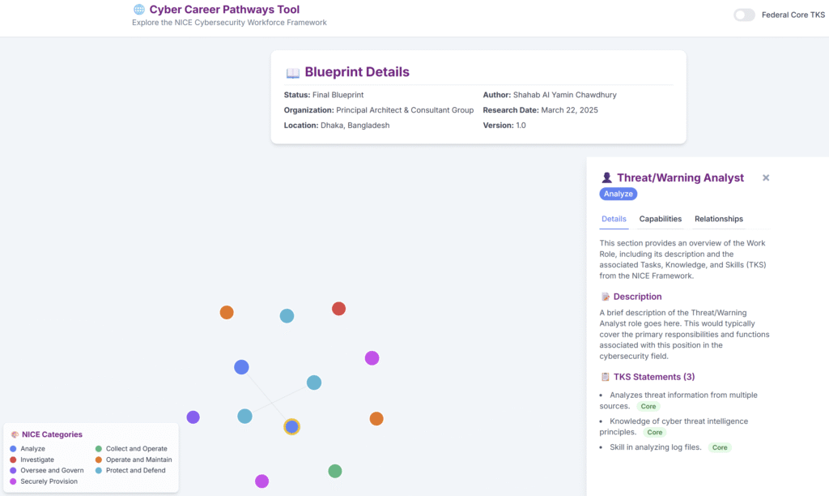This screenshot has width=829, height=496.
Task: Select the Details tab
Action: (614, 219)
